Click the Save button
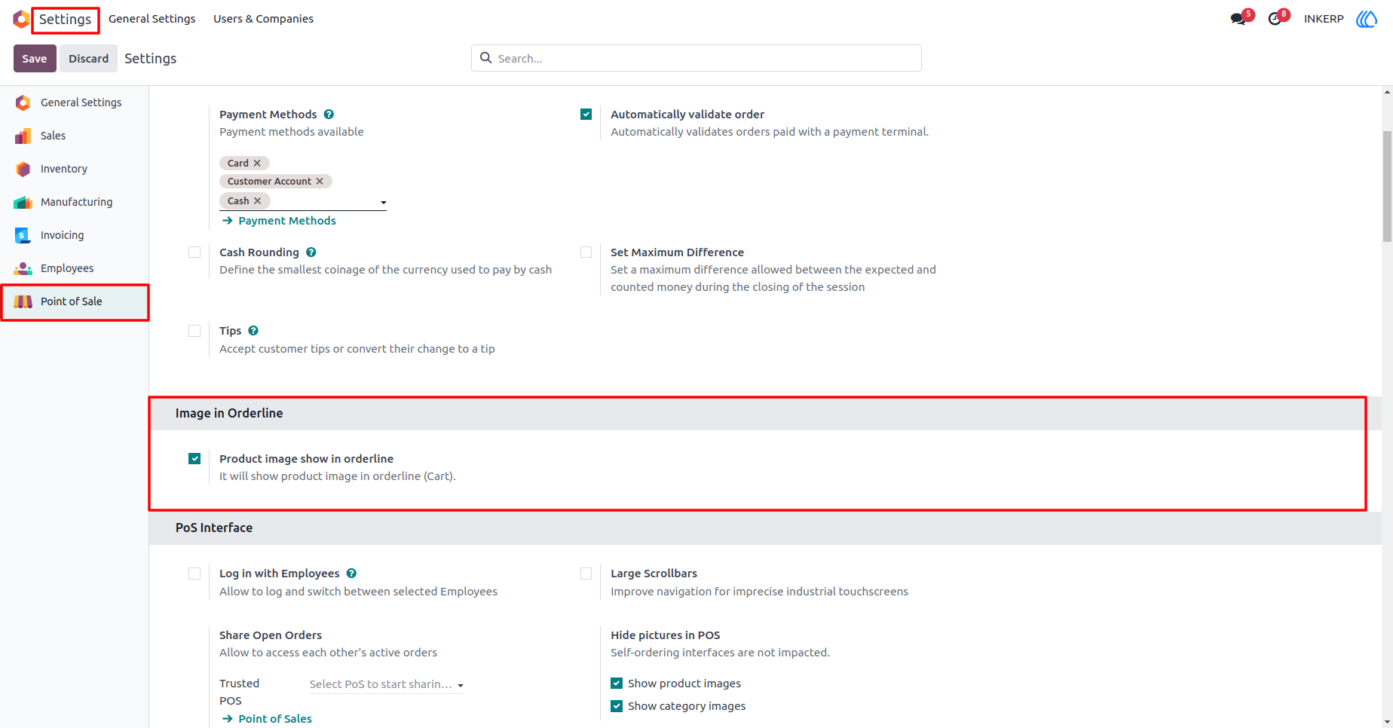This screenshot has height=728, width=1393. click(35, 59)
